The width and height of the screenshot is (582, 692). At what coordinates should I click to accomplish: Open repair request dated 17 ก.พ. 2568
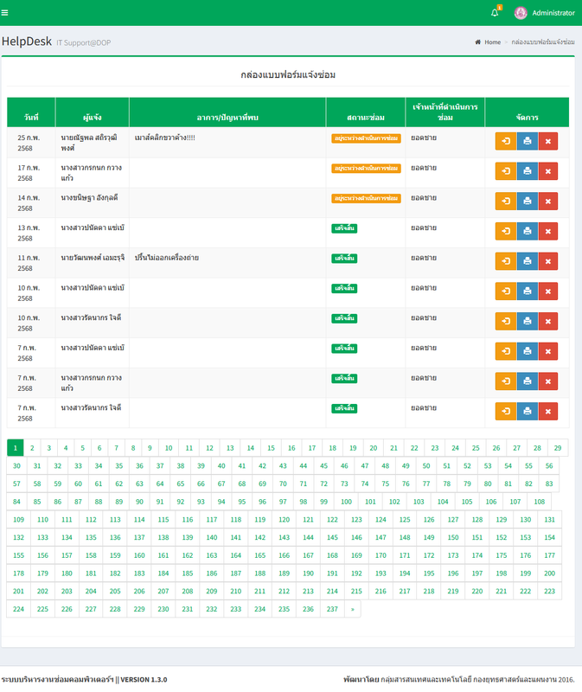pyautogui.click(x=506, y=171)
